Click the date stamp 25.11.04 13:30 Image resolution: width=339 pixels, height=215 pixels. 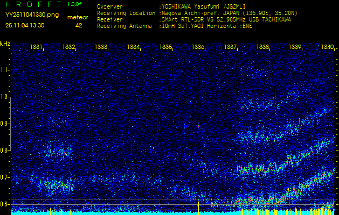click(x=25, y=25)
